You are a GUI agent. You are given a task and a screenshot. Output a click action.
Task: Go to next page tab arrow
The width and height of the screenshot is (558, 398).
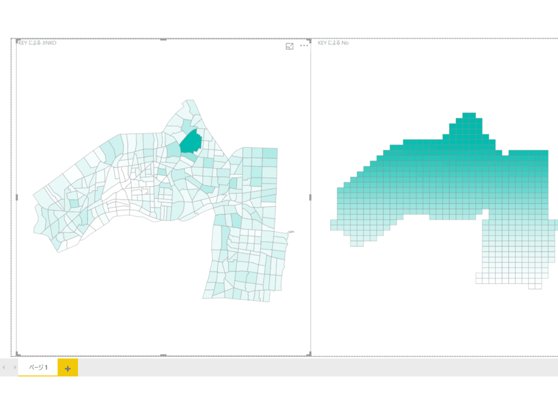[14, 367]
